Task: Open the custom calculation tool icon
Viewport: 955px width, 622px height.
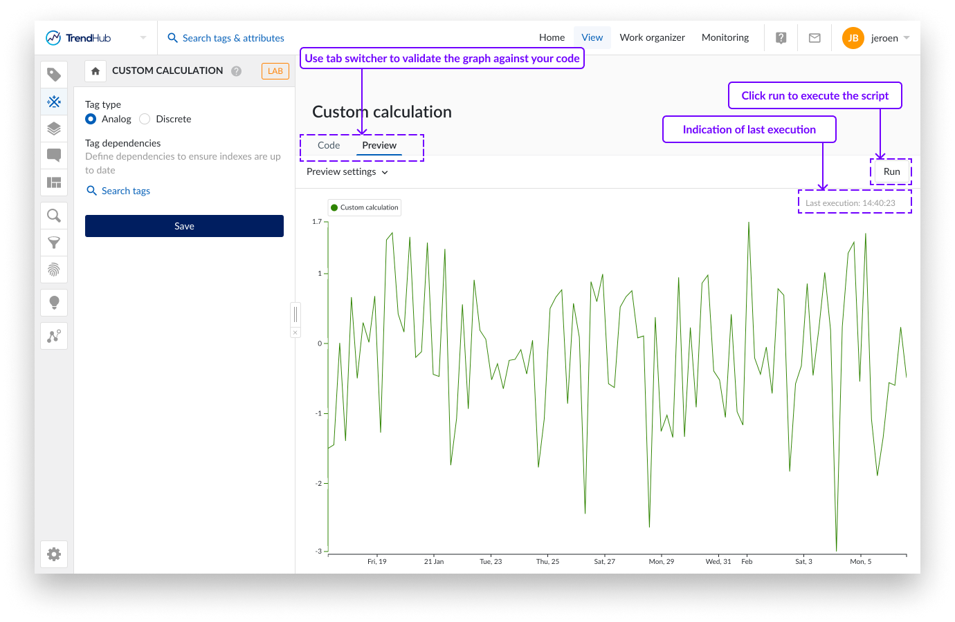Action: click(x=54, y=102)
